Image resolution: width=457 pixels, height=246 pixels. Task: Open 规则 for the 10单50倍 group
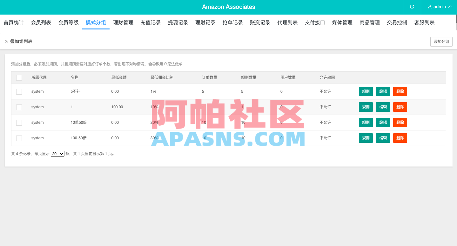tap(366, 123)
